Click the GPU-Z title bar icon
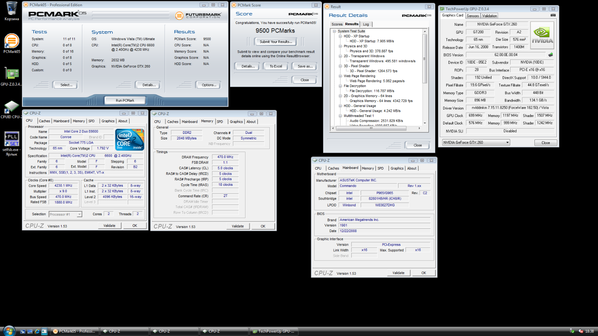 click(x=442, y=9)
